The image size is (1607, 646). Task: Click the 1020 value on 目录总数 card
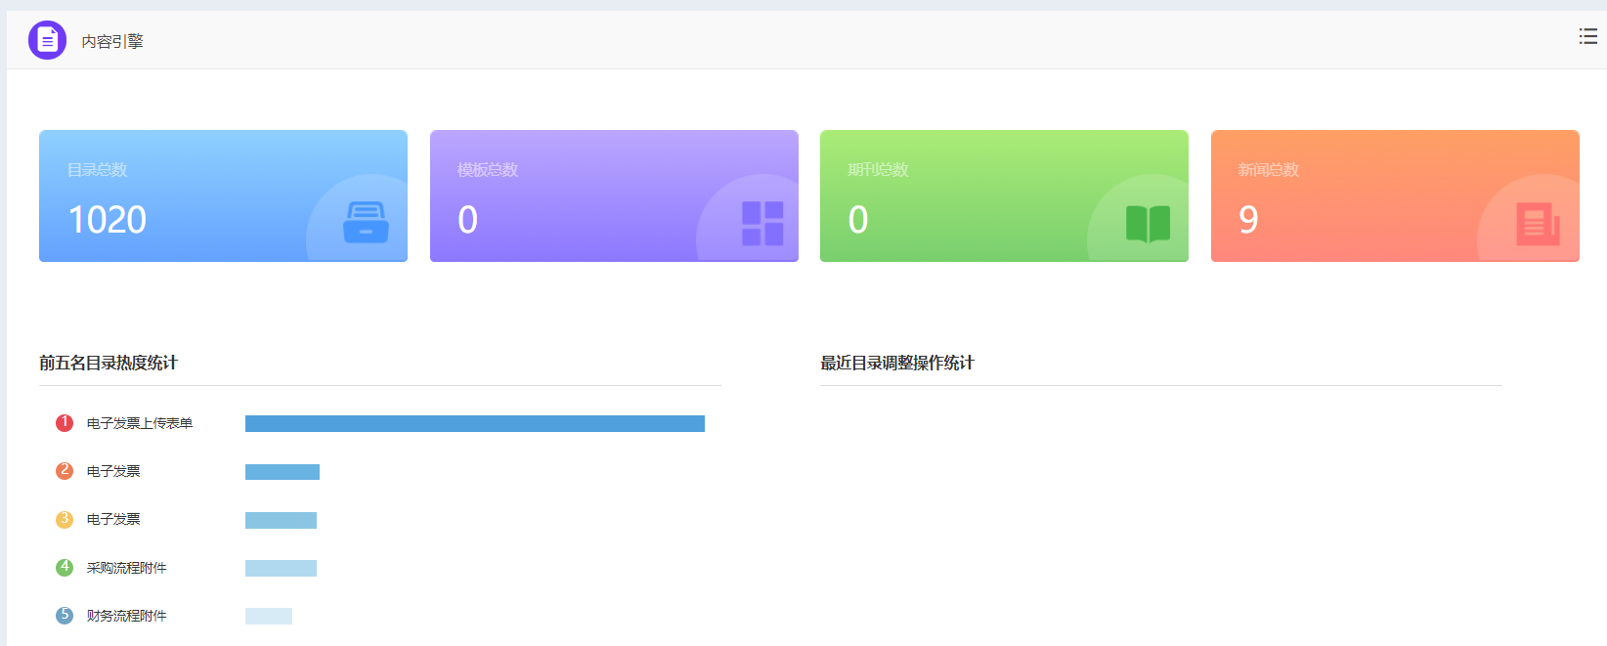[x=108, y=220]
